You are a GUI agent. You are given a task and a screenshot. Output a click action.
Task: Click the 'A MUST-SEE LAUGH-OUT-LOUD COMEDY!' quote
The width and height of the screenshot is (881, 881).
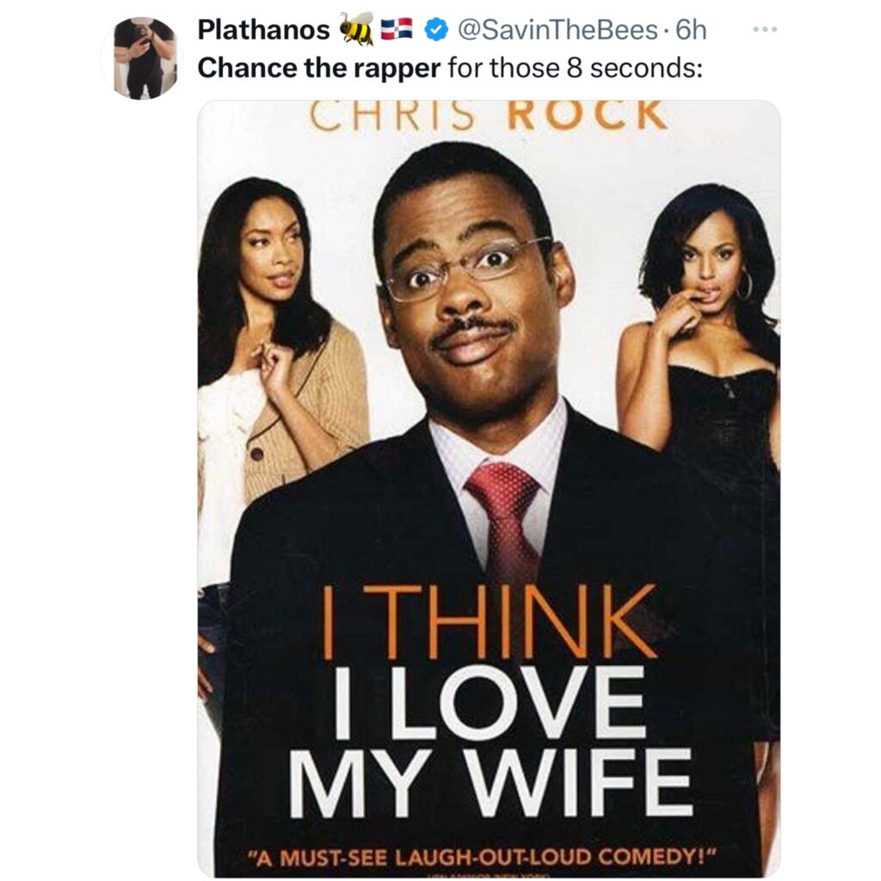coord(487,859)
